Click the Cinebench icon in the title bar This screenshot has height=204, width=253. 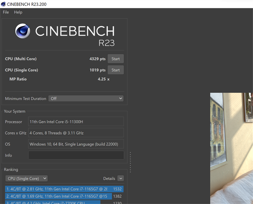(3, 4)
